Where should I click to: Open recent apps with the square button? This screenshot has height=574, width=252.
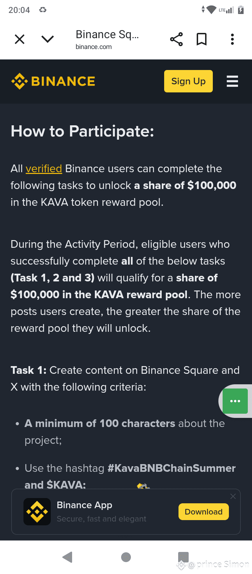(183, 557)
